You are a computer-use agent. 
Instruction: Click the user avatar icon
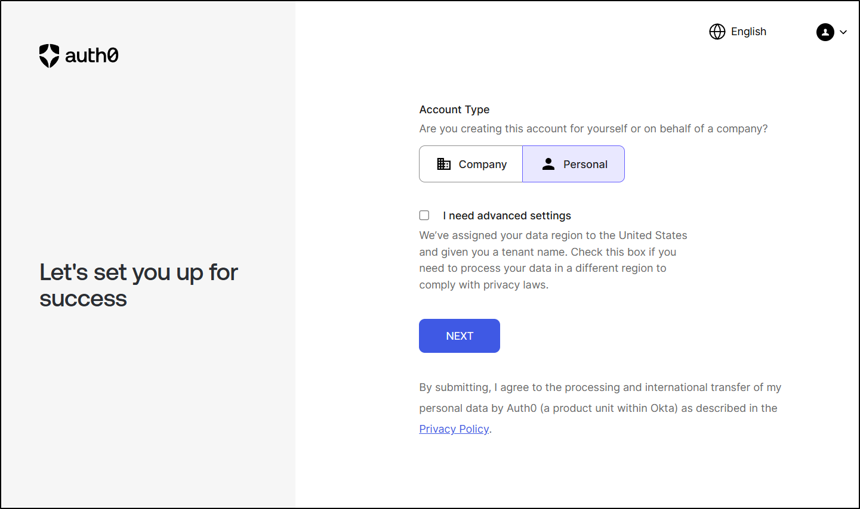[x=825, y=32]
